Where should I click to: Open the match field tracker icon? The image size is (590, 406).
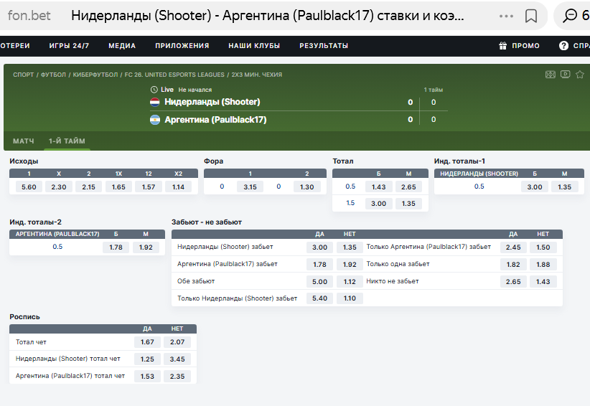(550, 75)
